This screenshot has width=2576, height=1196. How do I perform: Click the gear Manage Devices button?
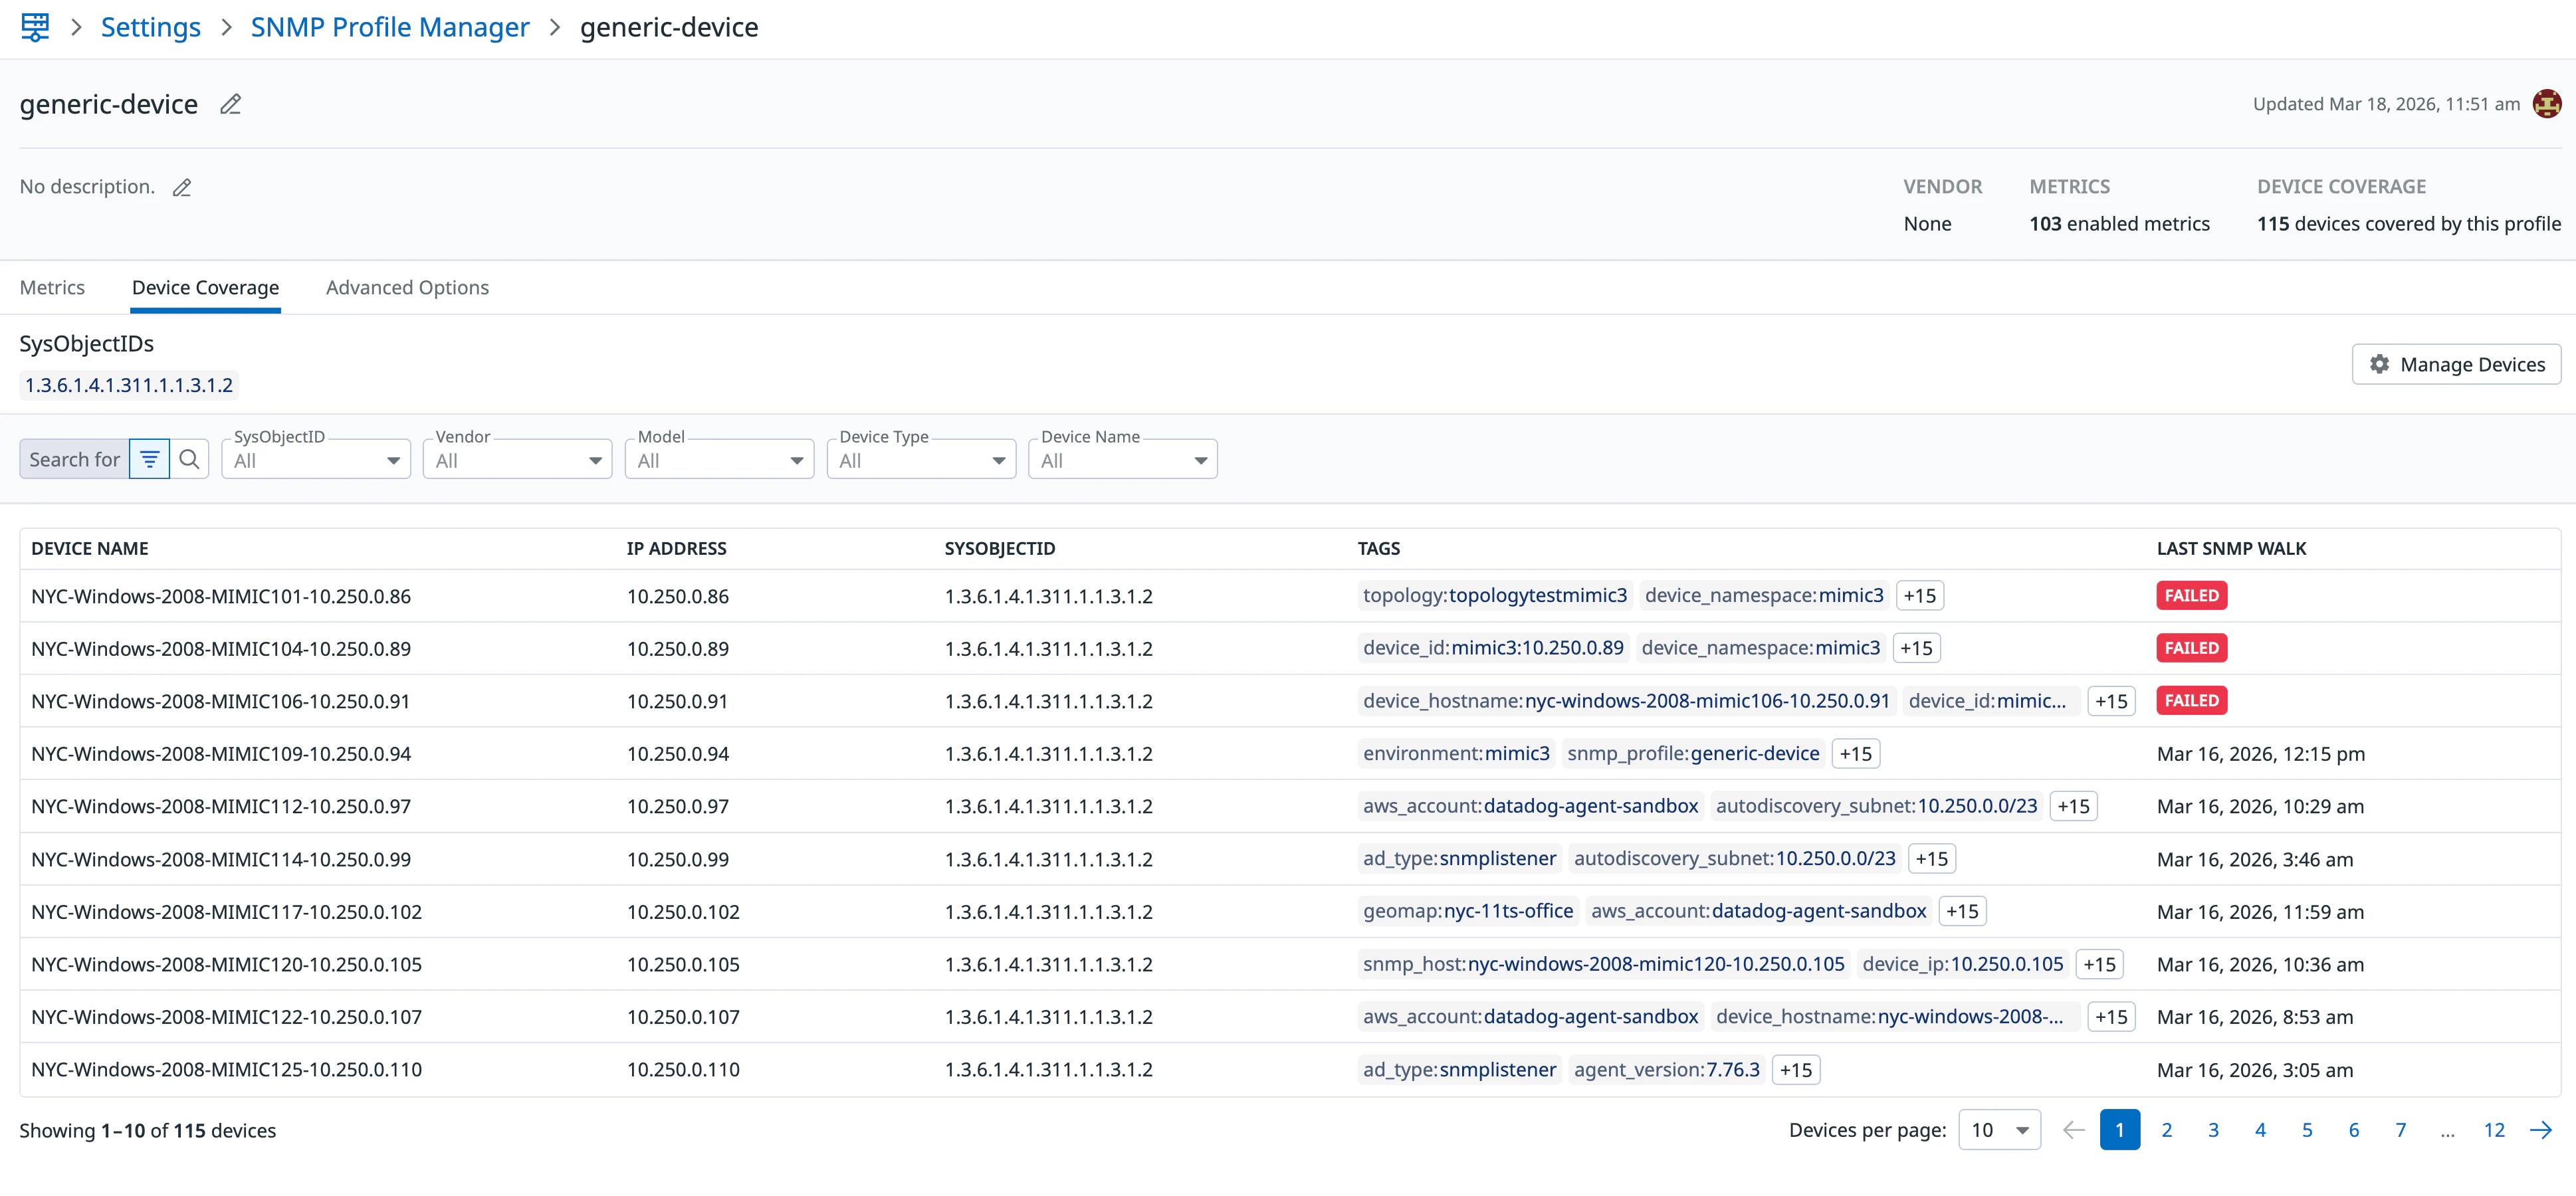[x=2456, y=364]
